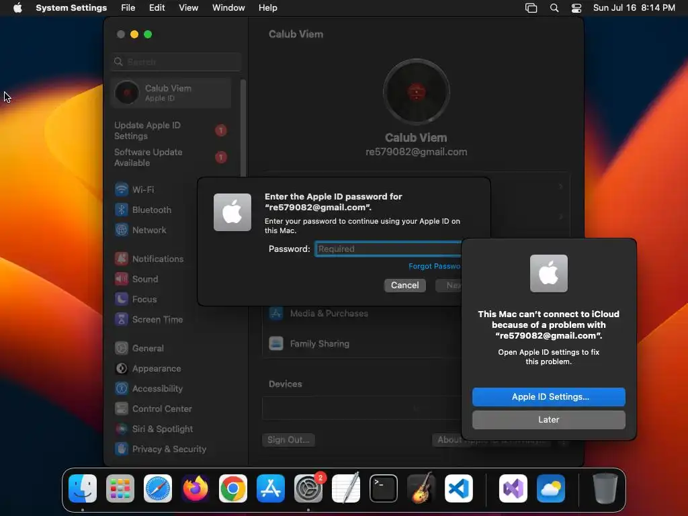688x516 pixels.
Task: Select Calub Viem Apple ID row
Action: (171, 93)
